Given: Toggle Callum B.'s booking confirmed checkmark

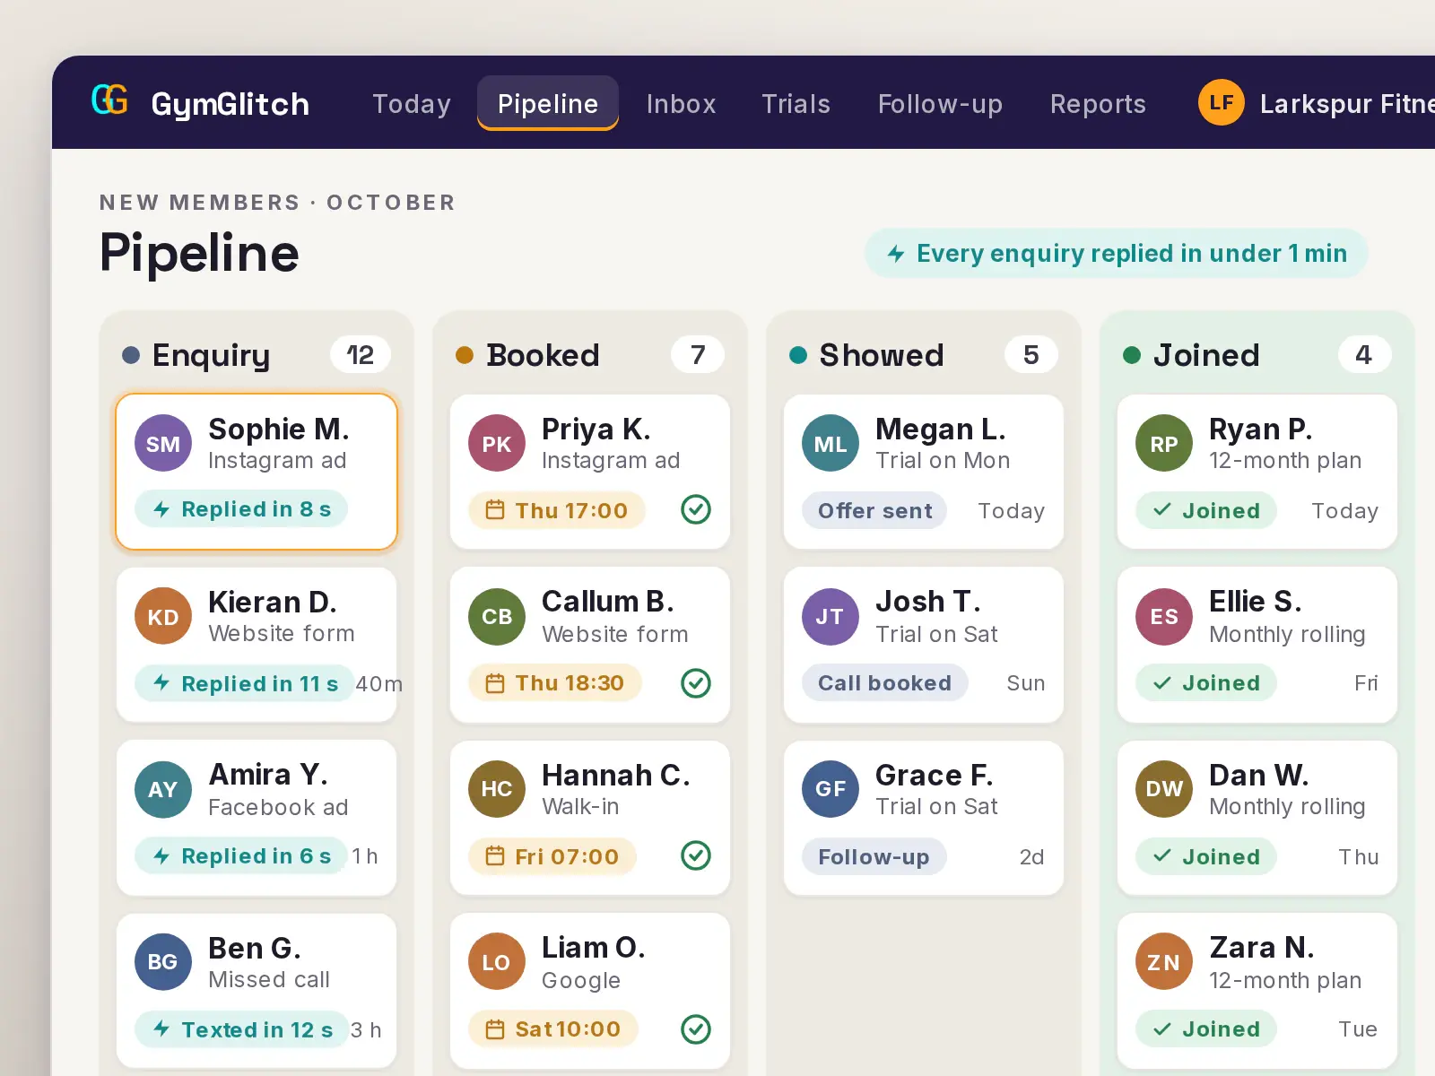Looking at the screenshot, I should [x=696, y=683].
